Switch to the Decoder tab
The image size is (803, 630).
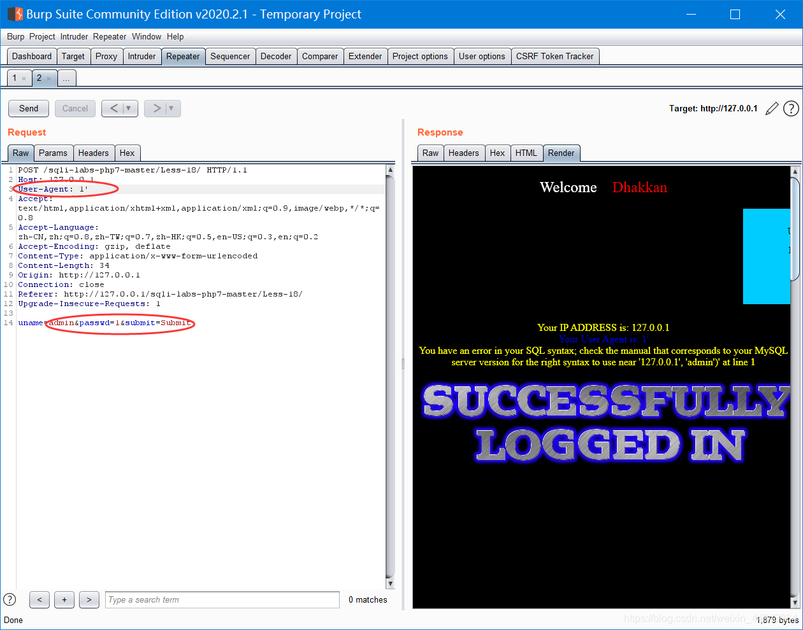click(x=276, y=56)
